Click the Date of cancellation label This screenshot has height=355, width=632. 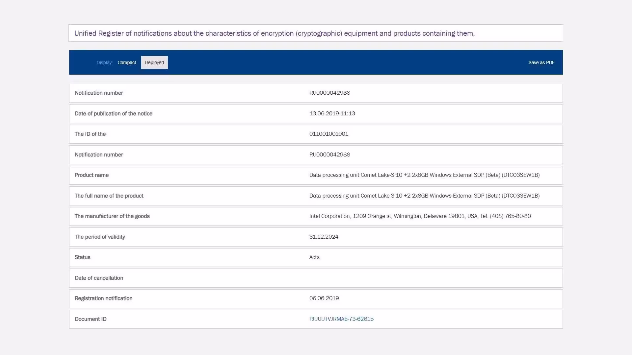pyautogui.click(x=99, y=278)
